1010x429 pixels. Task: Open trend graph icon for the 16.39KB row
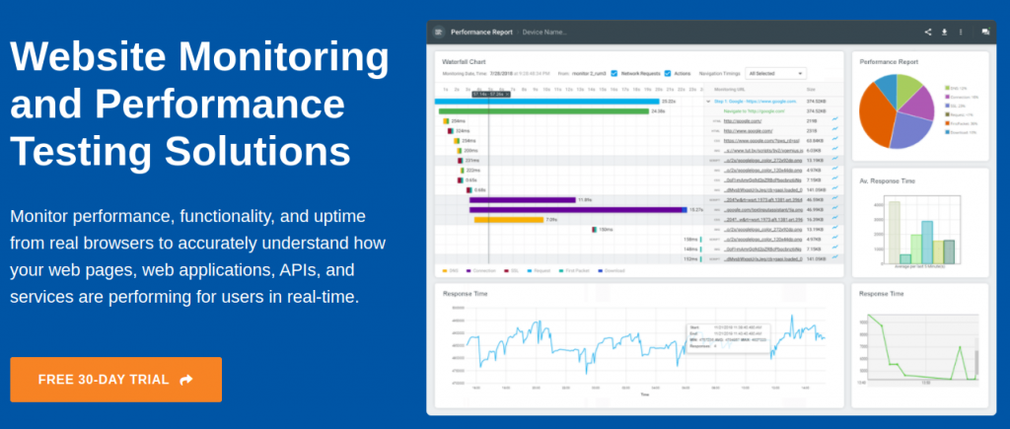(835, 218)
